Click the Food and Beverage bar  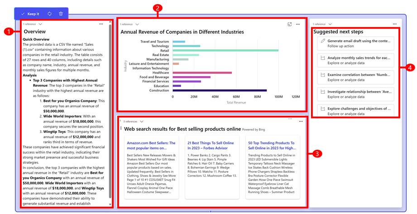point(192,77)
